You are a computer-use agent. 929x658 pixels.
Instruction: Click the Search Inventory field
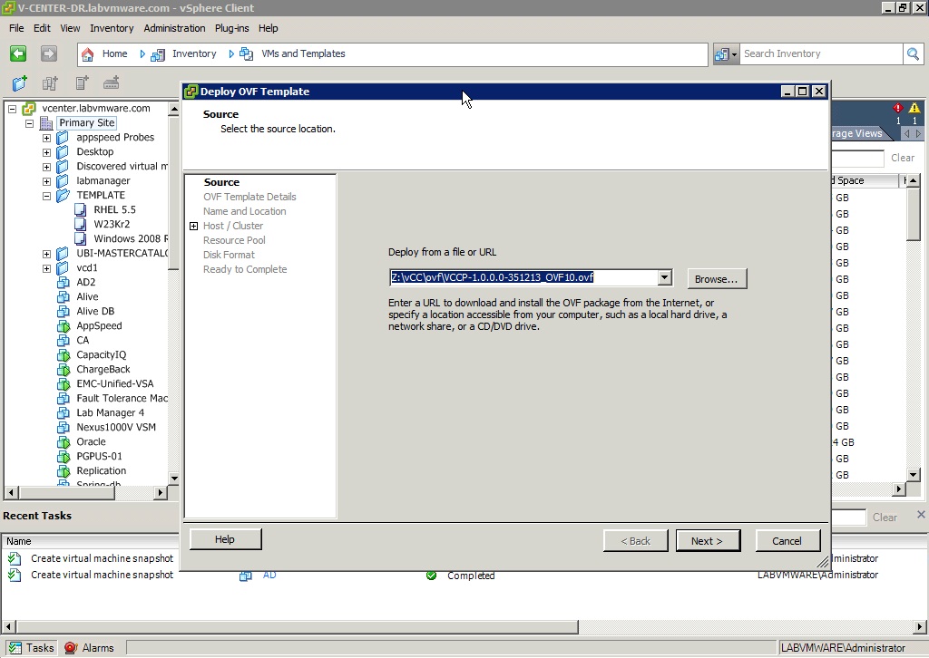click(x=820, y=53)
